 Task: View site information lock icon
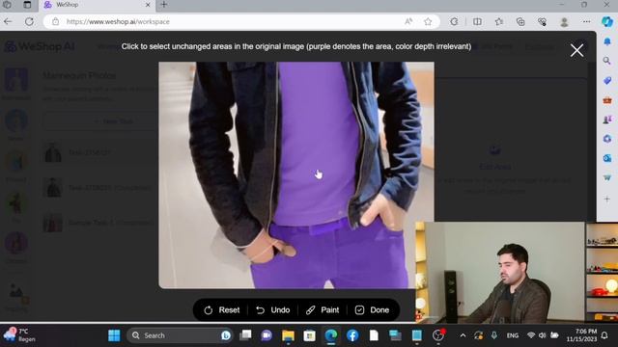[56, 21]
